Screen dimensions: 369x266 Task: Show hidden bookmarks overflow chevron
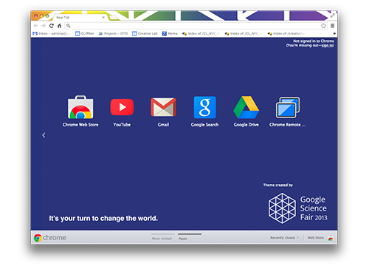click(334, 33)
